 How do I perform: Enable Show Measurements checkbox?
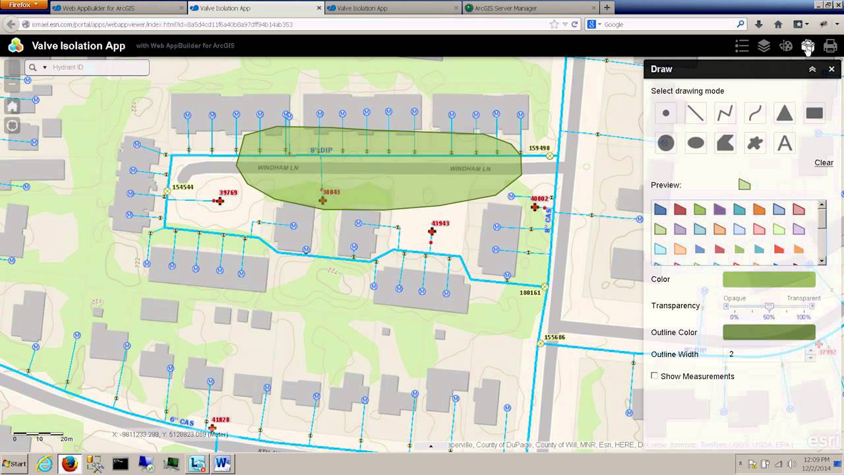coord(654,375)
